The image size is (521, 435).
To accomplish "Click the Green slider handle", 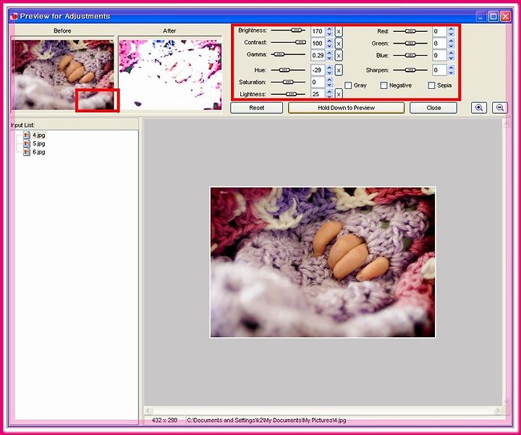I will point(410,43).
